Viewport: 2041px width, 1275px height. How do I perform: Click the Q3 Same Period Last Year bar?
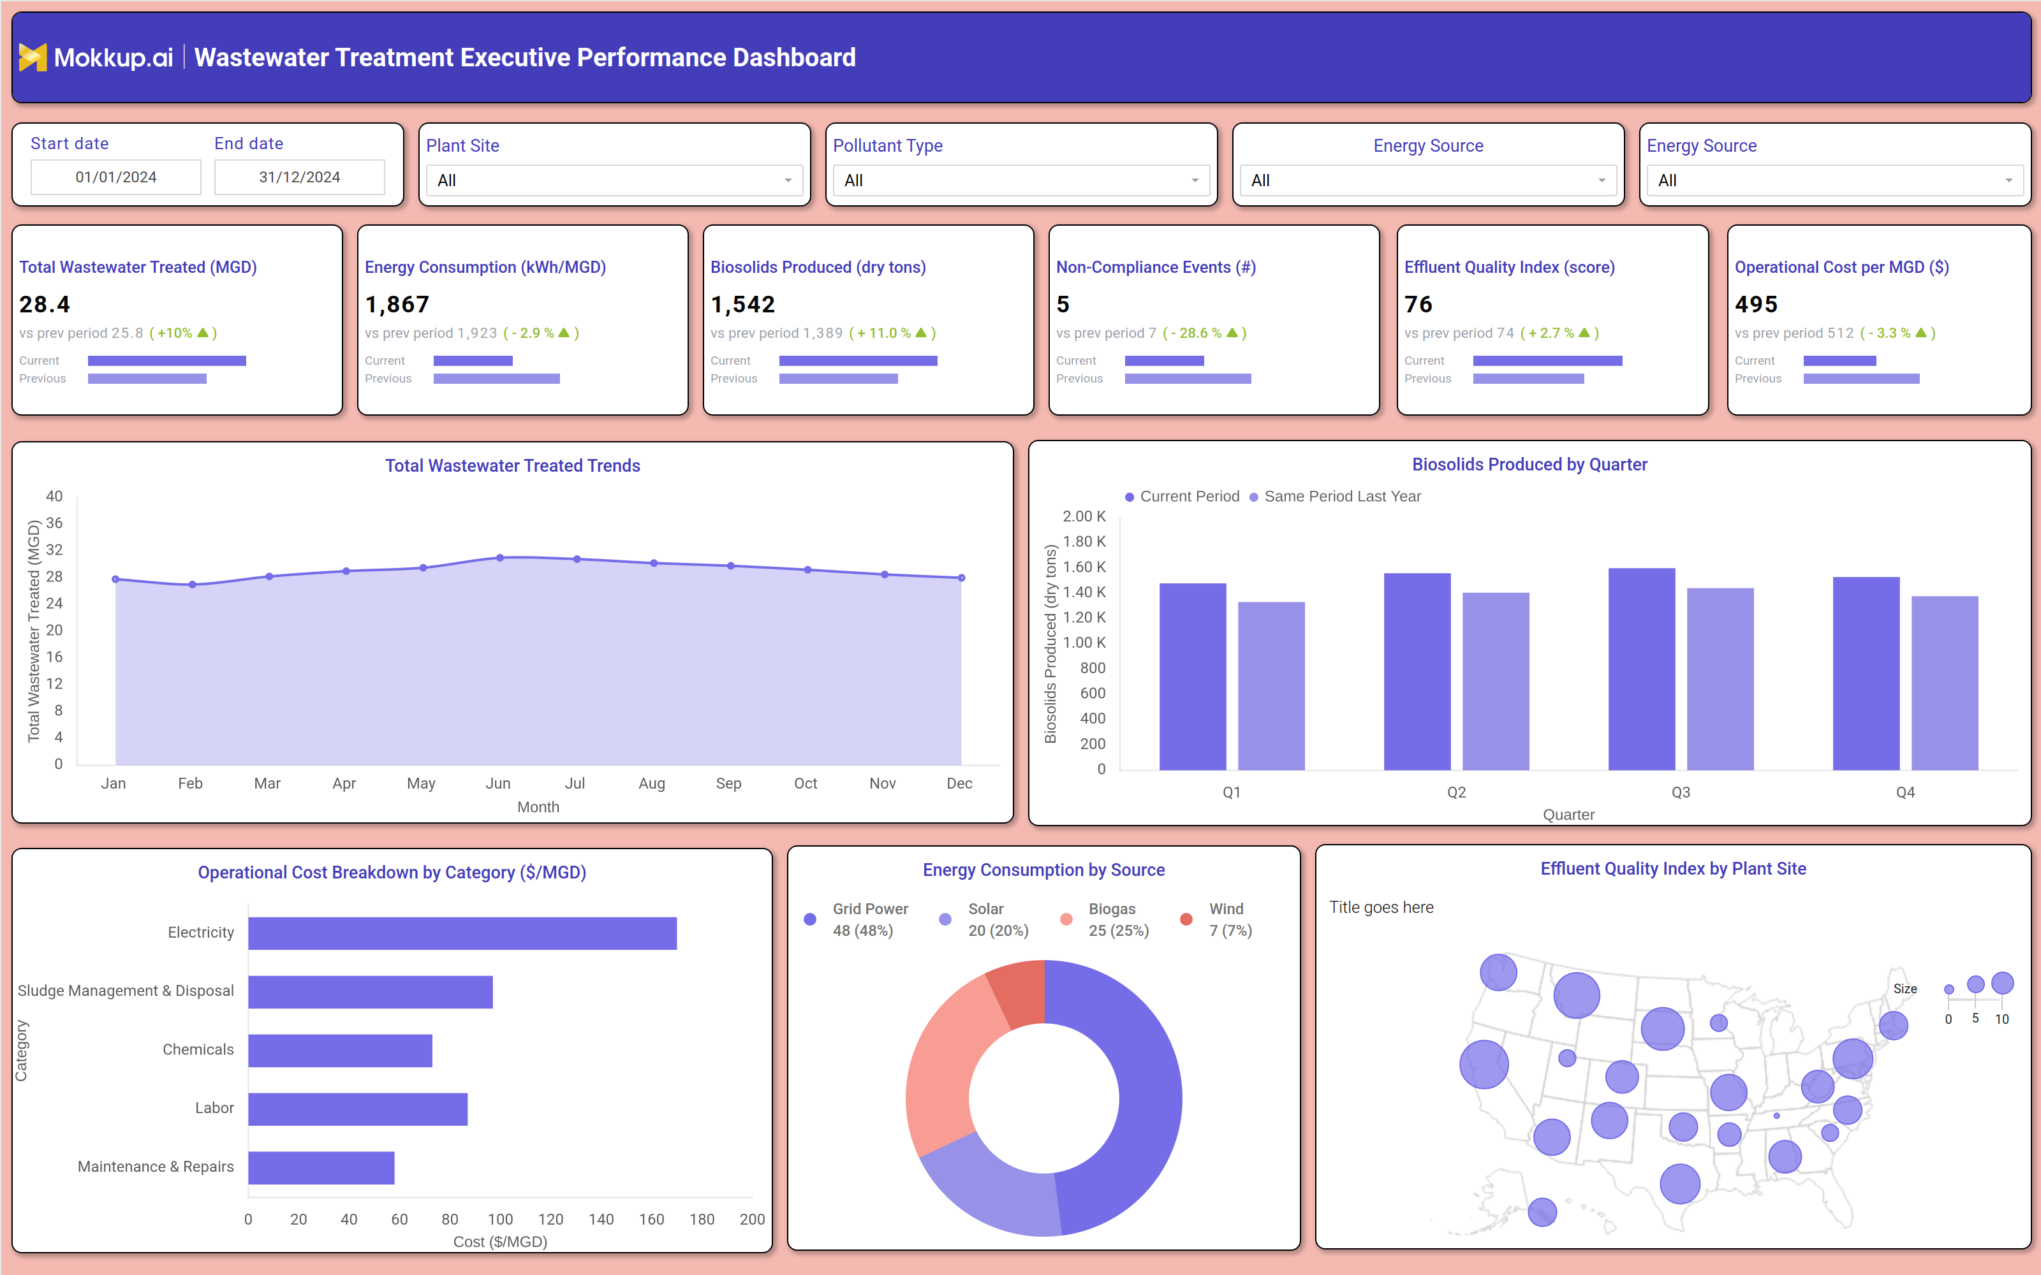coord(1721,679)
